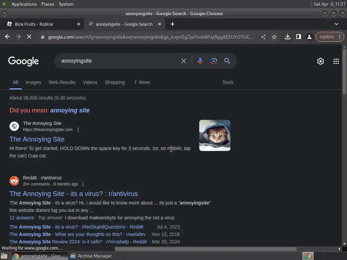Viewport: 347px width, 260px height.
Task: Switch to the Web Results tab
Action: point(62,82)
